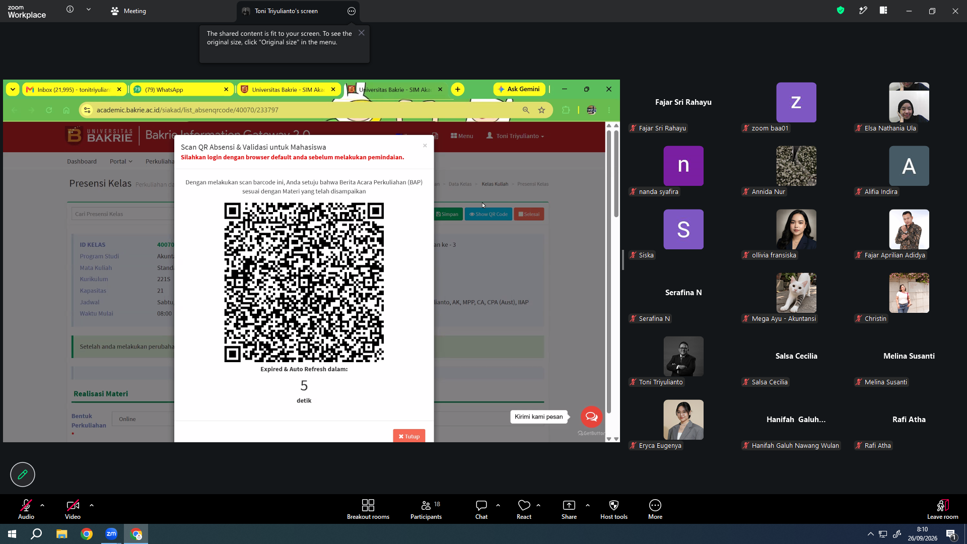Dismiss the shared content size notification

click(x=362, y=33)
